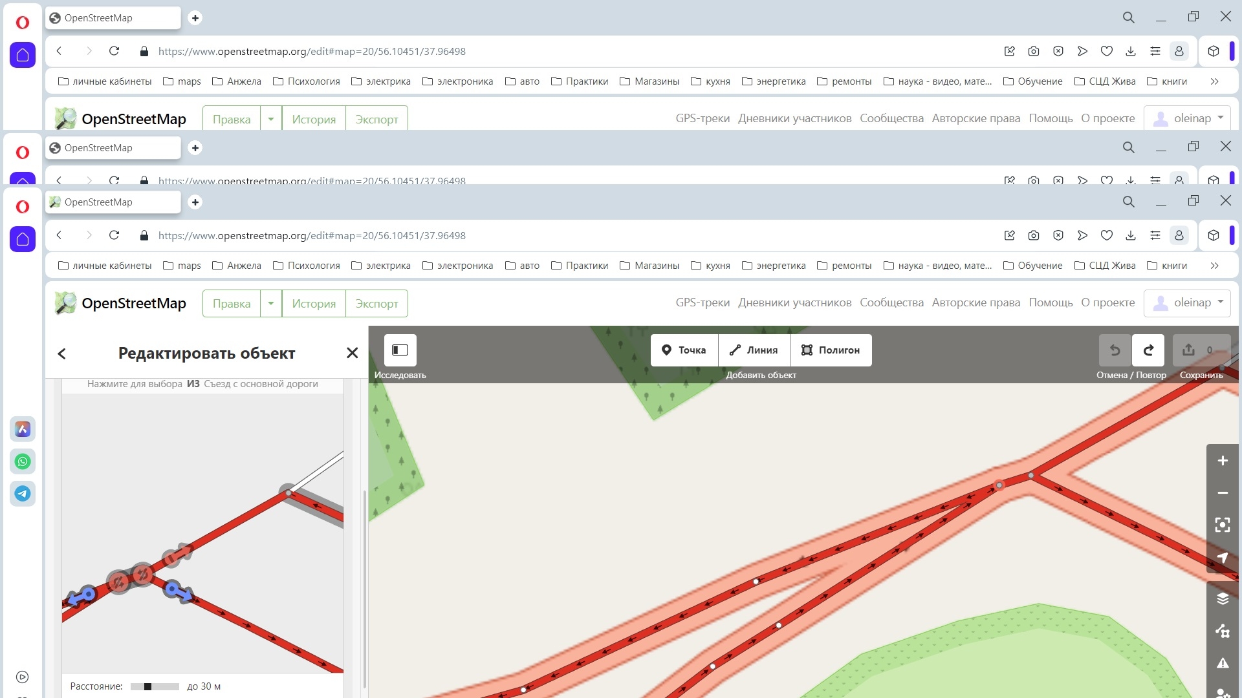Open the oleinap user menu

(x=1187, y=302)
